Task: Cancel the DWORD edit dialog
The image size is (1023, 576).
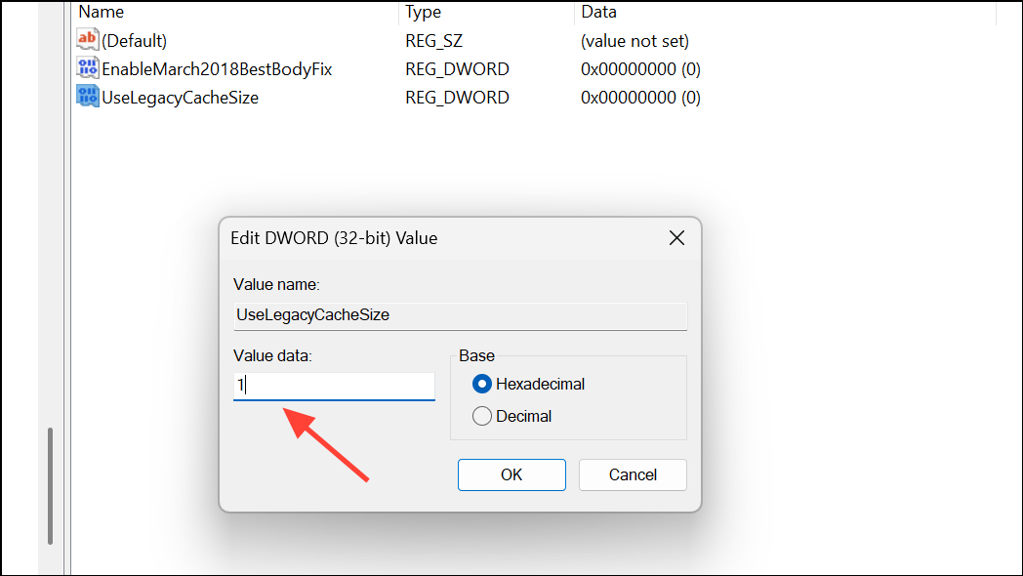Action: (x=633, y=474)
